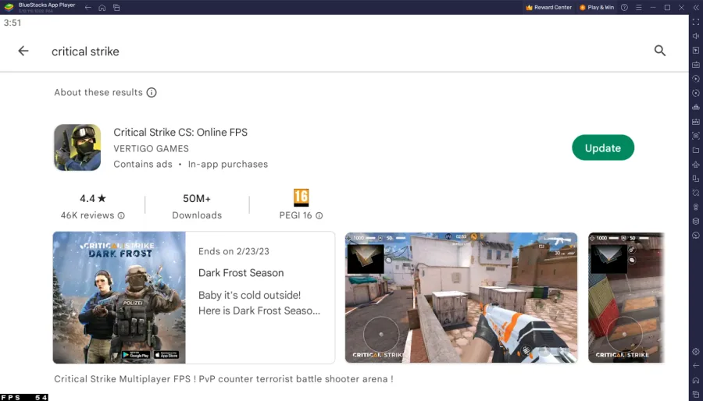703x401 pixels.
Task: Open Play & Win
Action: (x=597, y=8)
